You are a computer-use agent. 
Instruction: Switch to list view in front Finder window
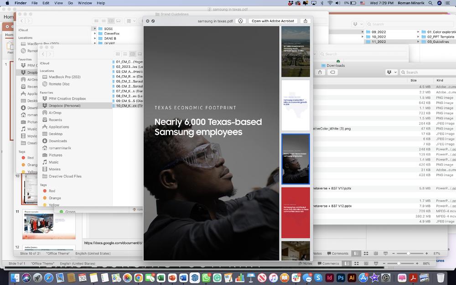click(x=125, y=54)
